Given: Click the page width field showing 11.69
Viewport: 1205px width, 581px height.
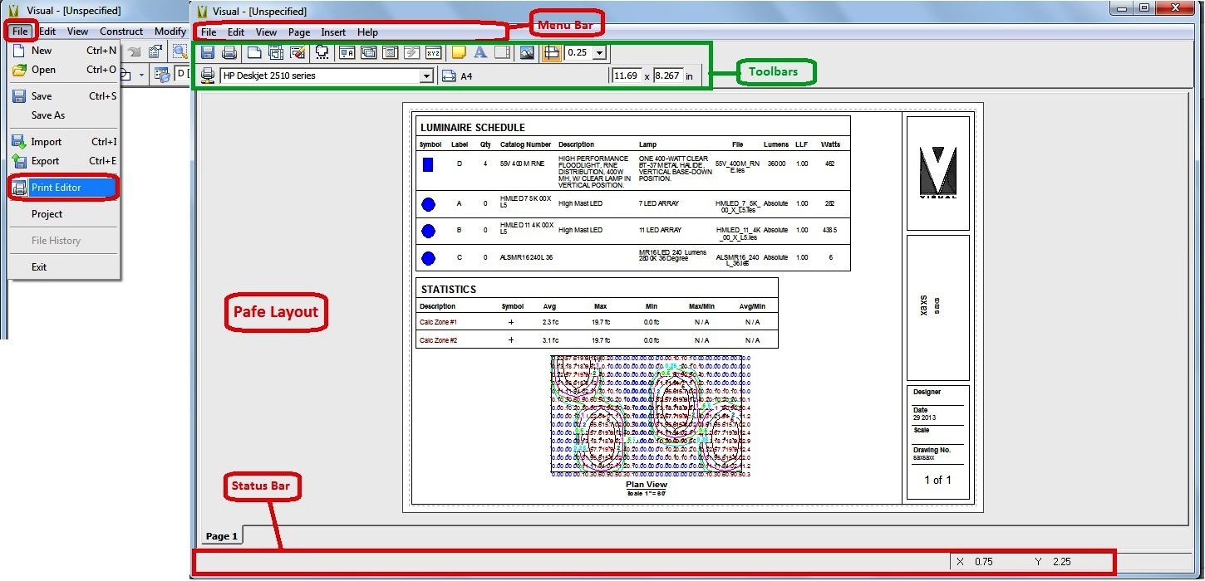Looking at the screenshot, I should click(x=627, y=75).
